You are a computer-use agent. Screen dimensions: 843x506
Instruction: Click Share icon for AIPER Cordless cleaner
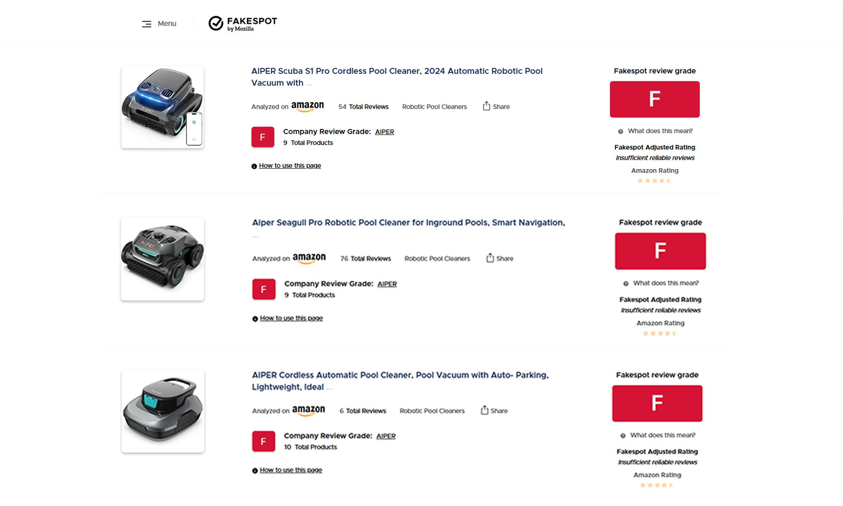pyautogui.click(x=484, y=410)
